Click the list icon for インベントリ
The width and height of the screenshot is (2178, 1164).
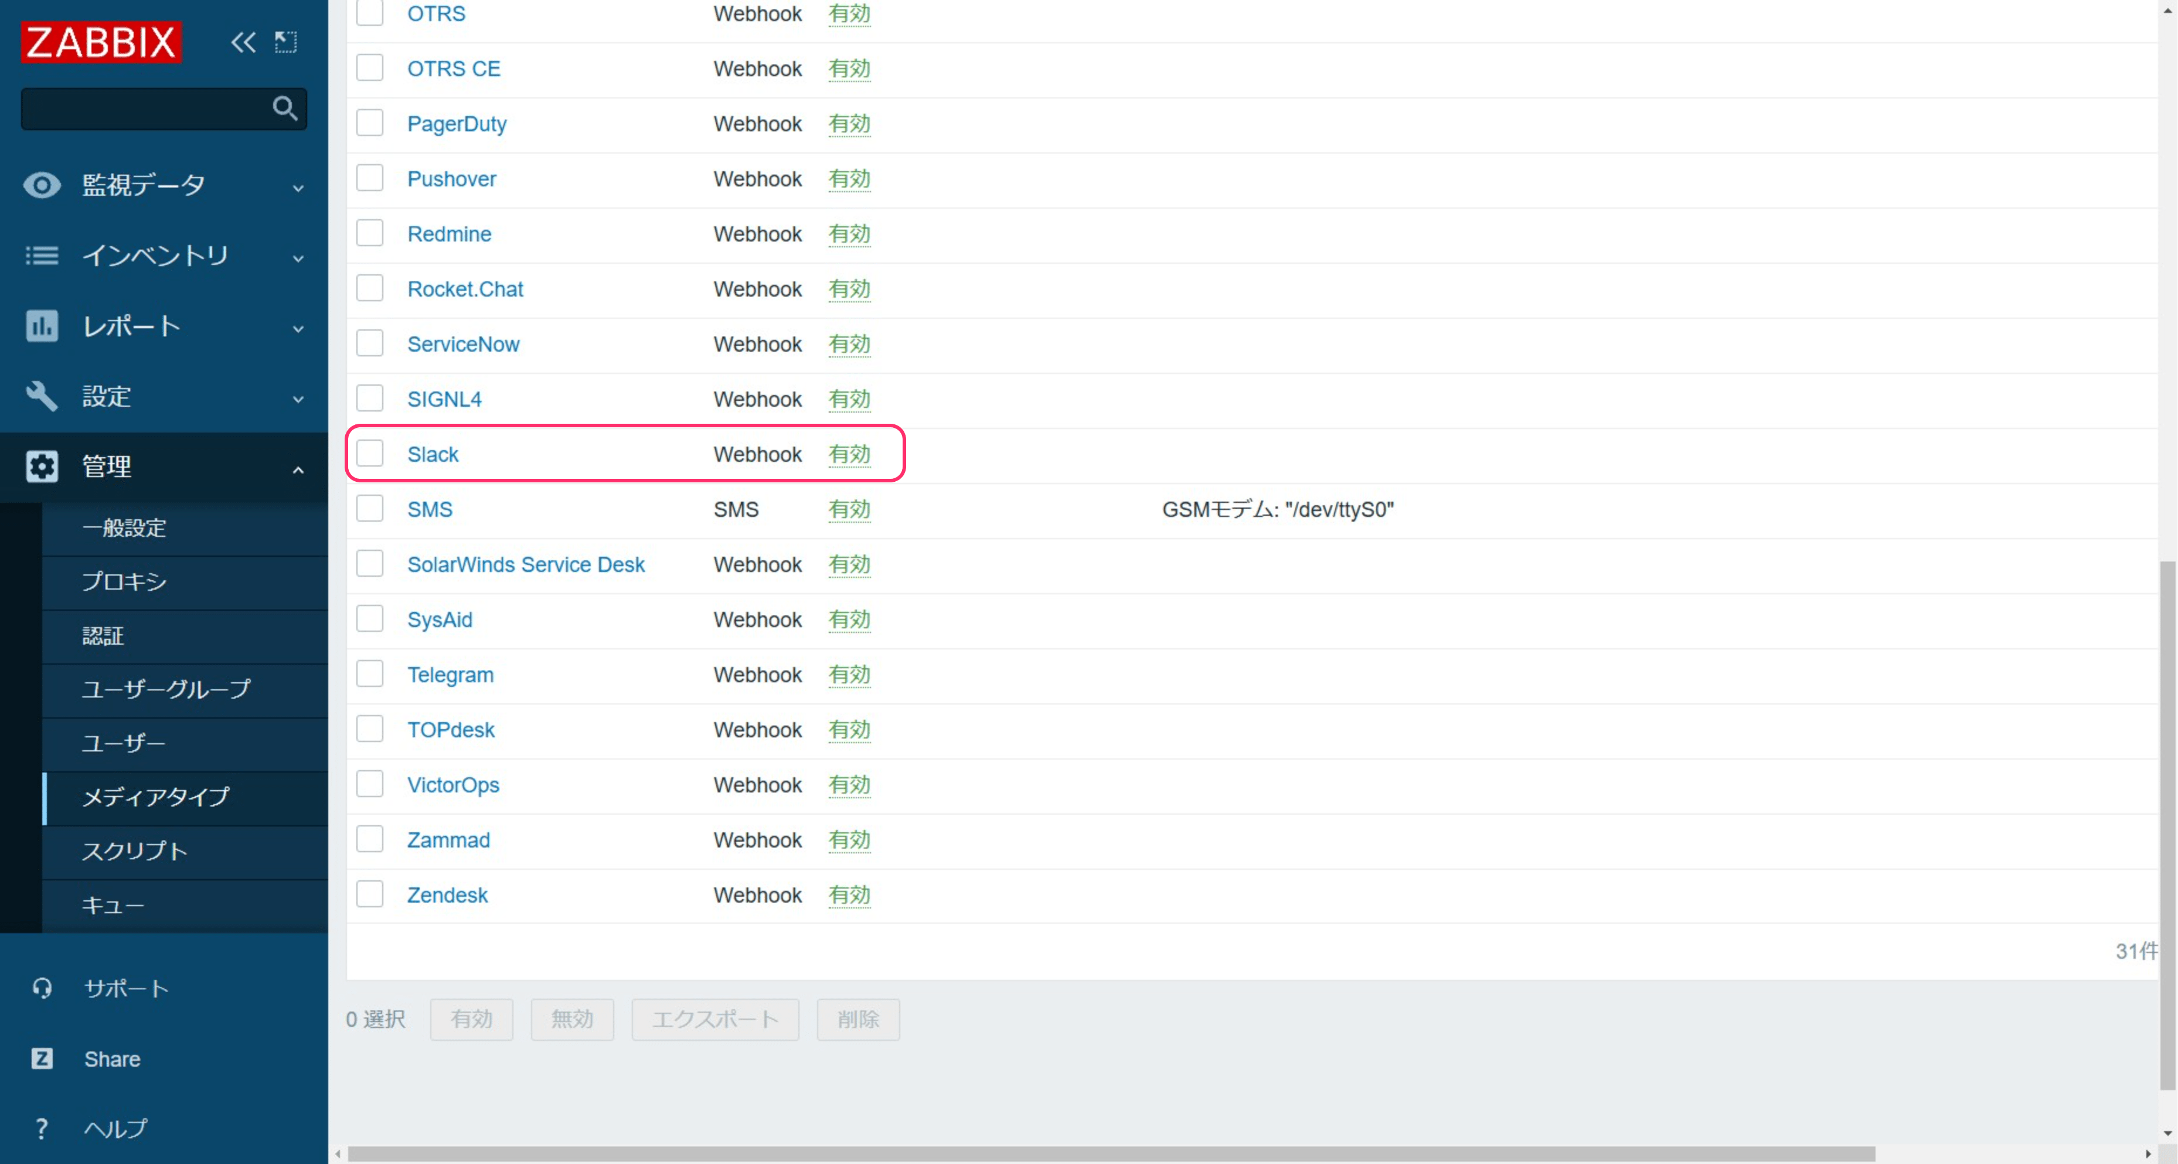[42, 256]
